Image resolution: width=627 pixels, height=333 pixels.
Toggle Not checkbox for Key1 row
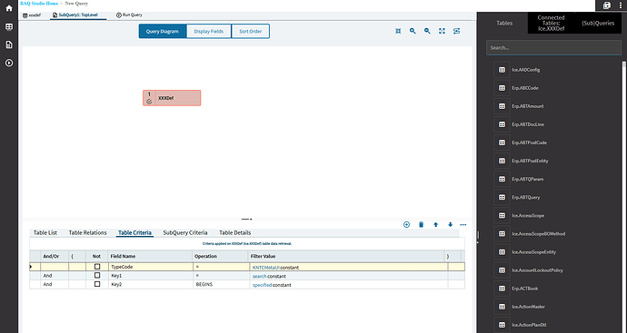[97, 276]
